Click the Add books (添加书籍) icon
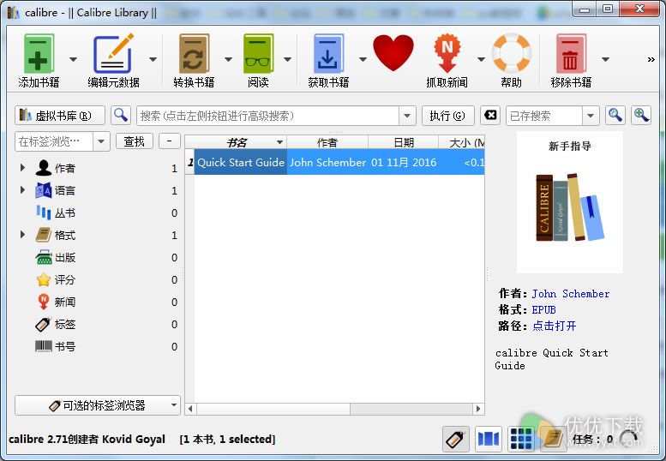This screenshot has width=666, height=461. click(39, 54)
